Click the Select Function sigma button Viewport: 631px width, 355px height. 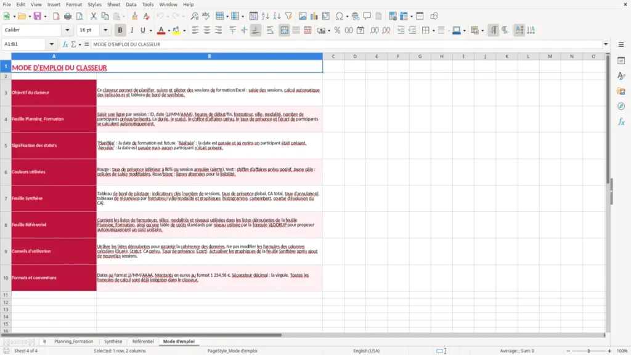(x=73, y=44)
